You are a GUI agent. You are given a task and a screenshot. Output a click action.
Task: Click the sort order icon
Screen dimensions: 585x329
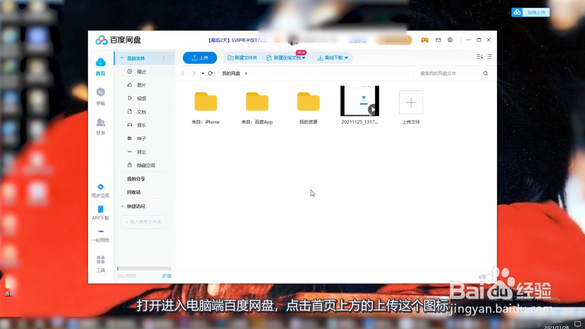[480, 57]
